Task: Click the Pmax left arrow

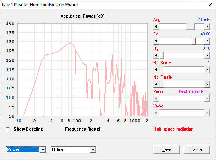Action: tap(156, 99)
